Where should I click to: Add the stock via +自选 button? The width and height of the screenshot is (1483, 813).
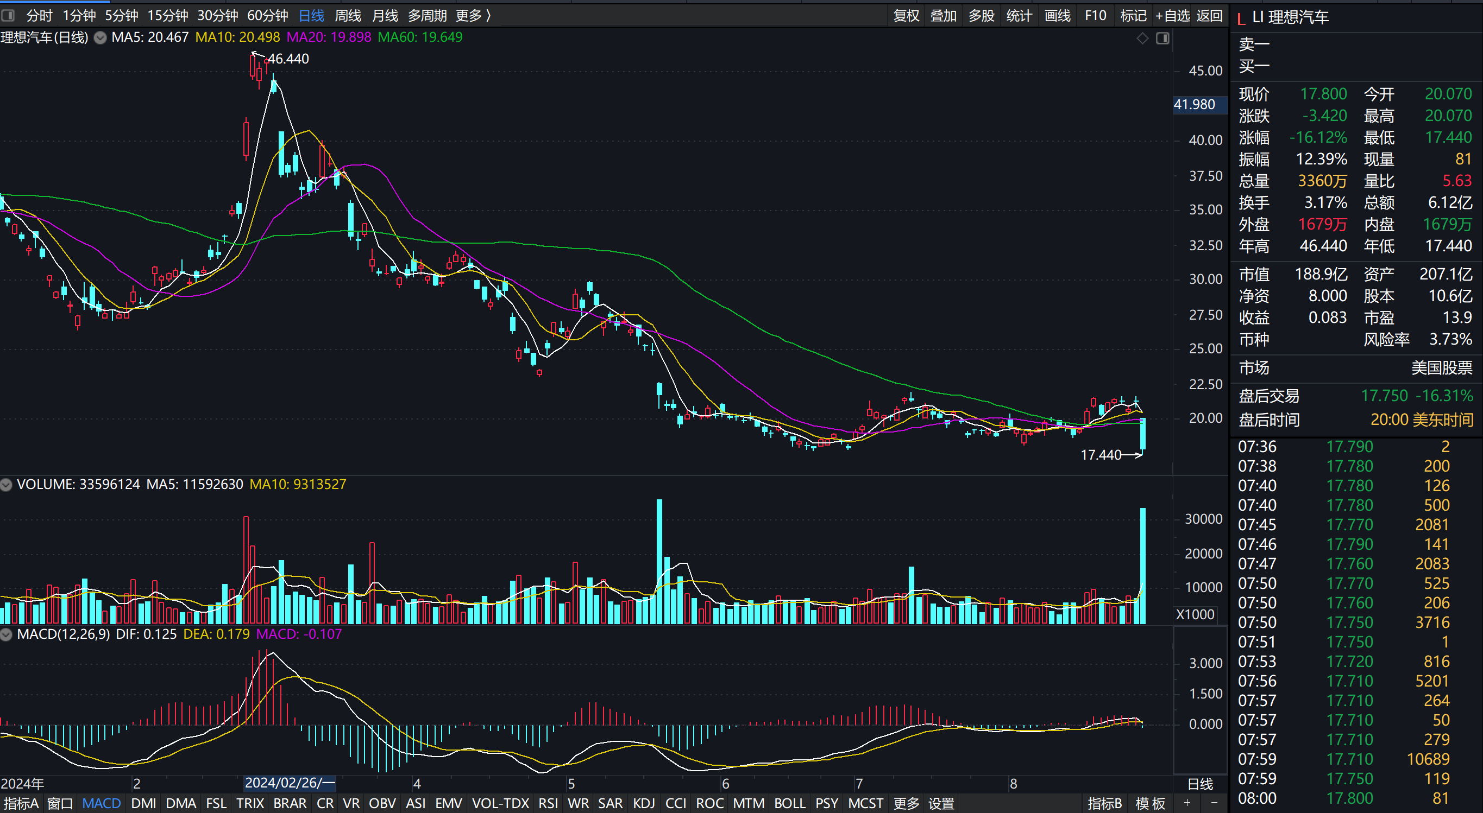pos(1172,16)
